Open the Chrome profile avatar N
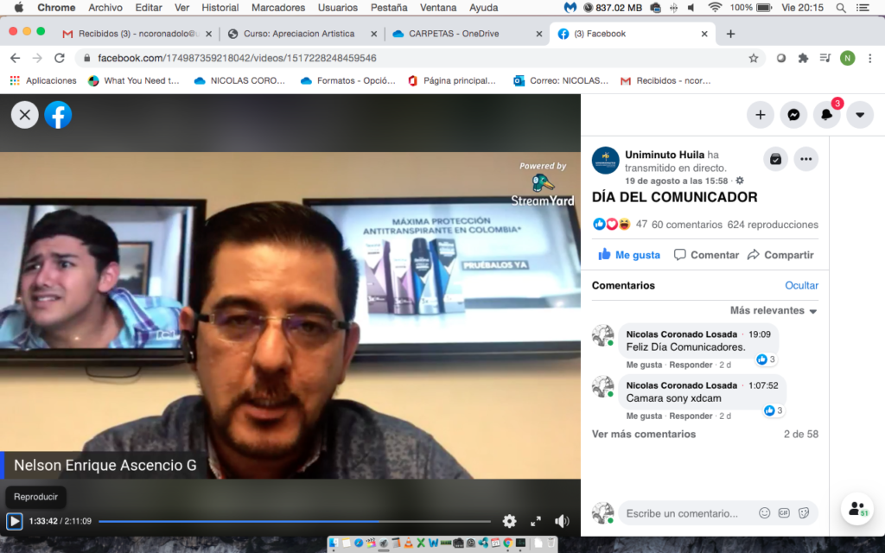Image resolution: width=885 pixels, height=553 pixels. coord(847,58)
